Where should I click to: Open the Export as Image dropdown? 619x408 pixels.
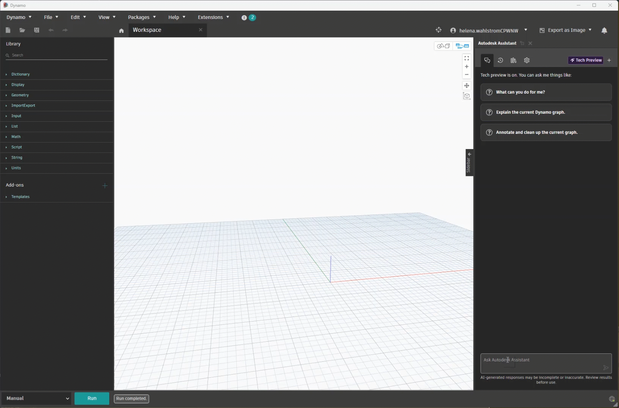[566, 30]
